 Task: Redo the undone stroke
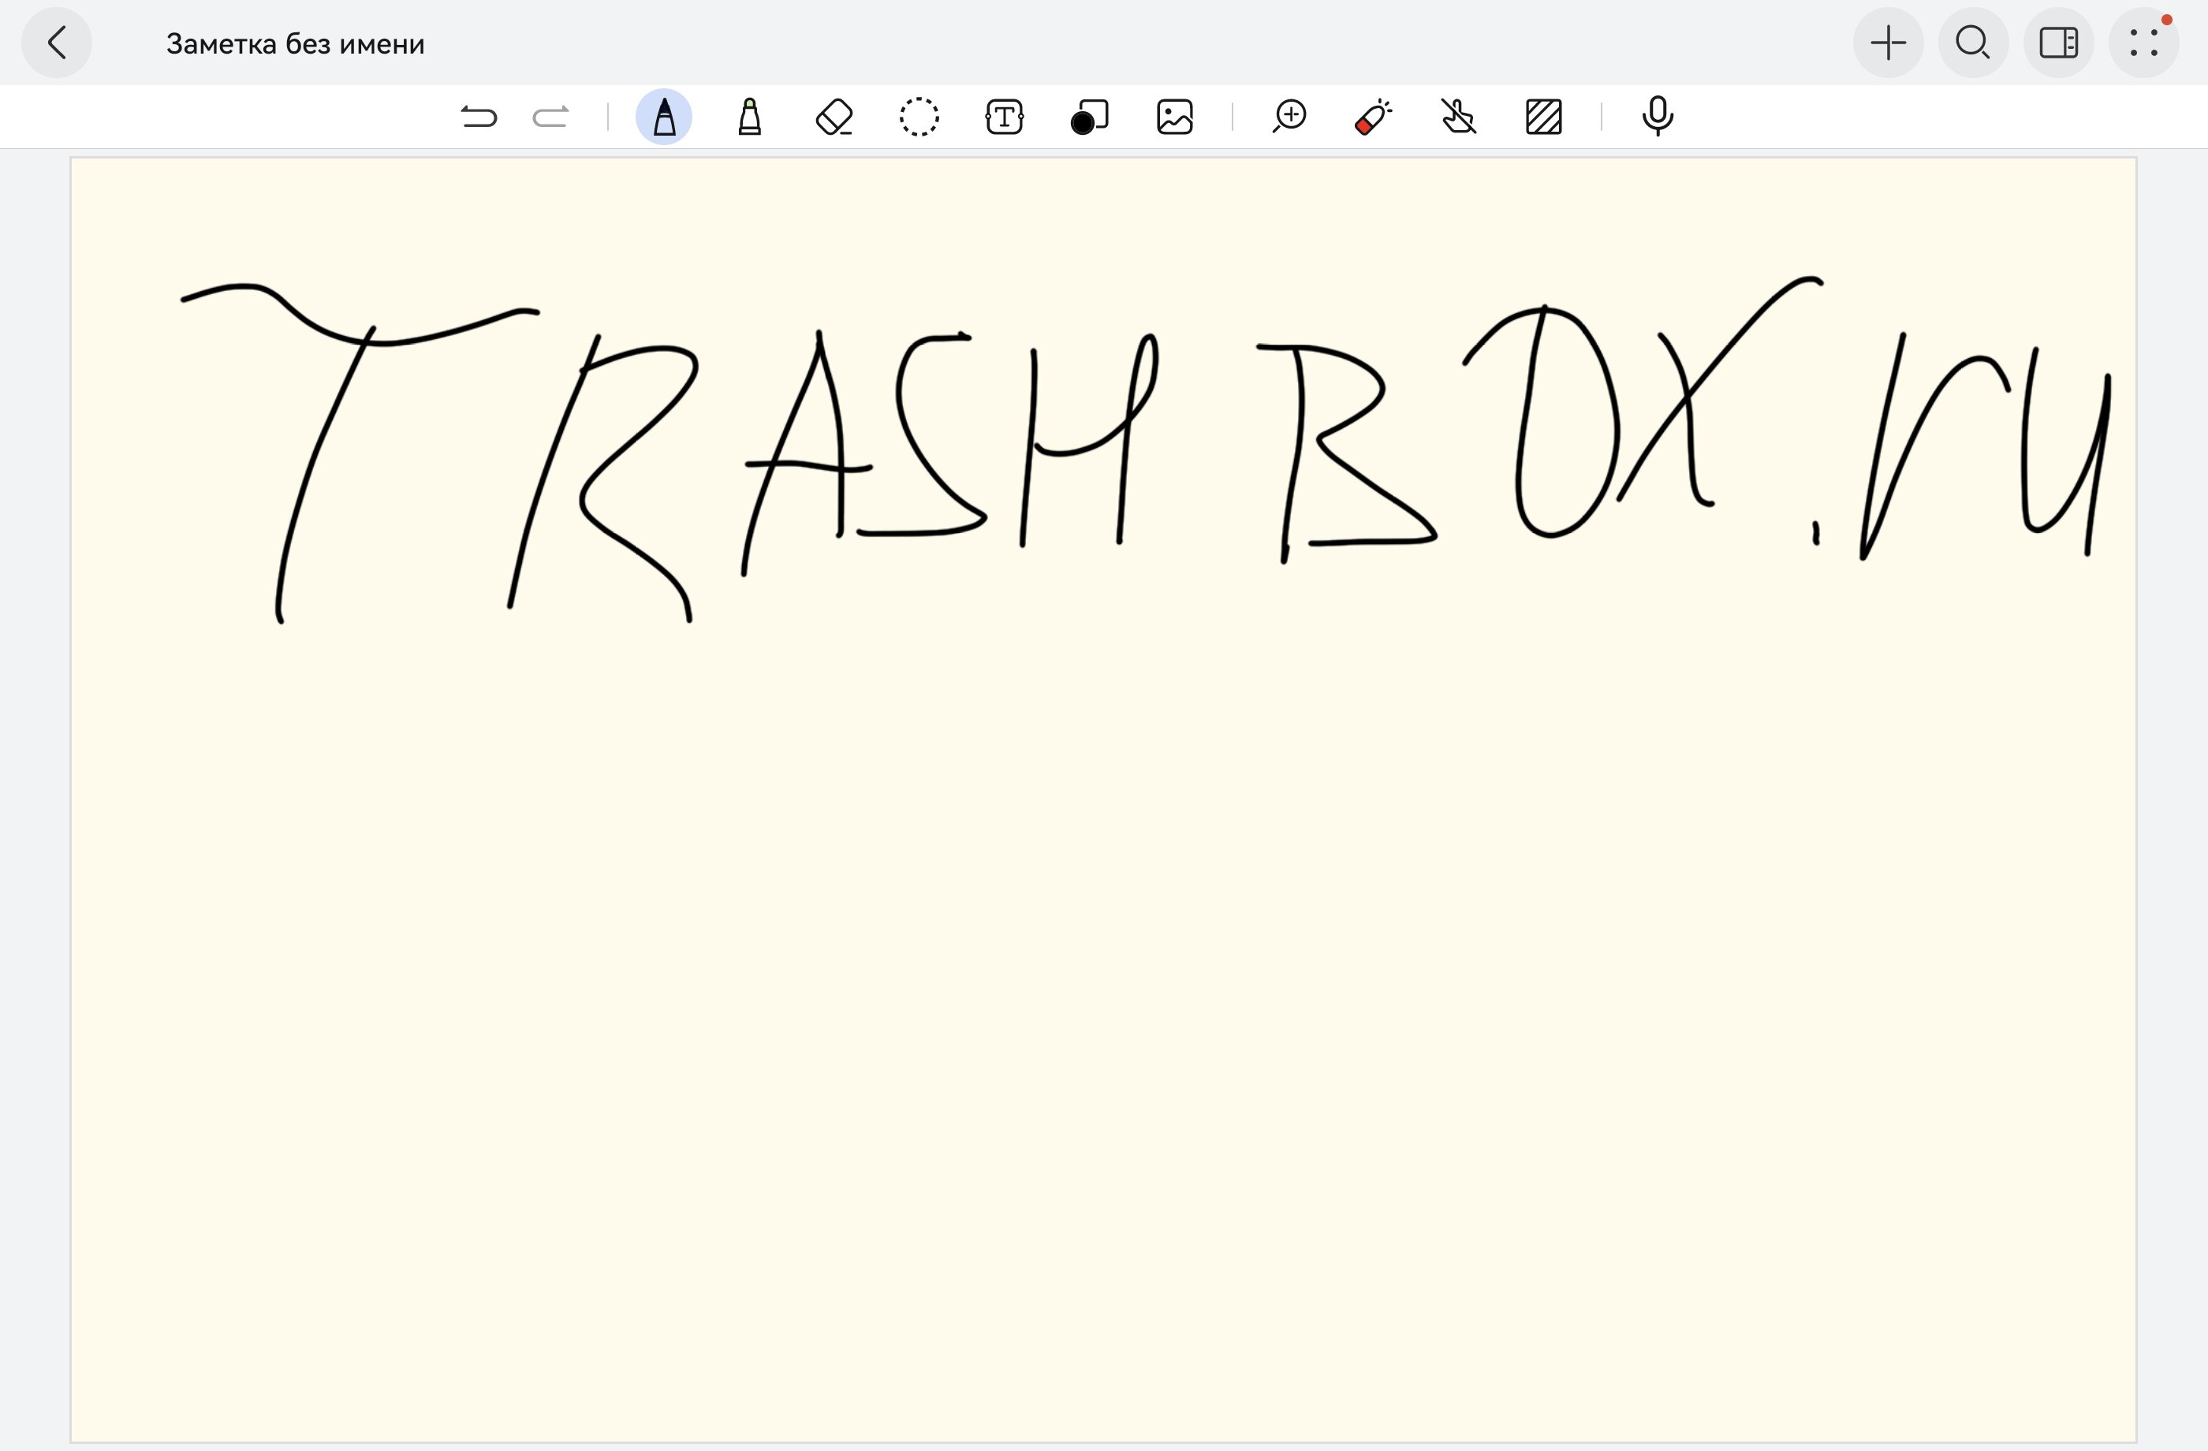[550, 117]
